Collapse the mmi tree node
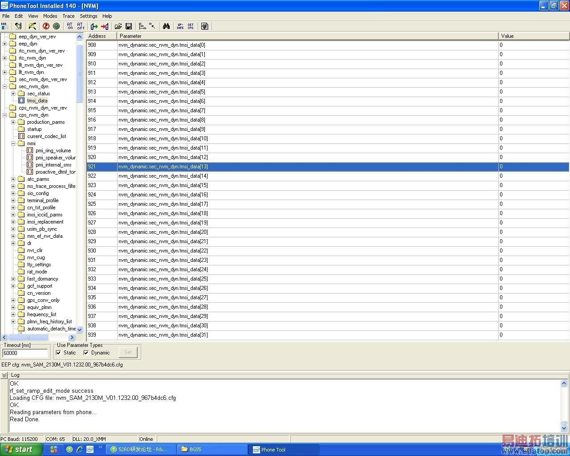Image resolution: width=570 pixels, height=456 pixels. tap(13, 143)
